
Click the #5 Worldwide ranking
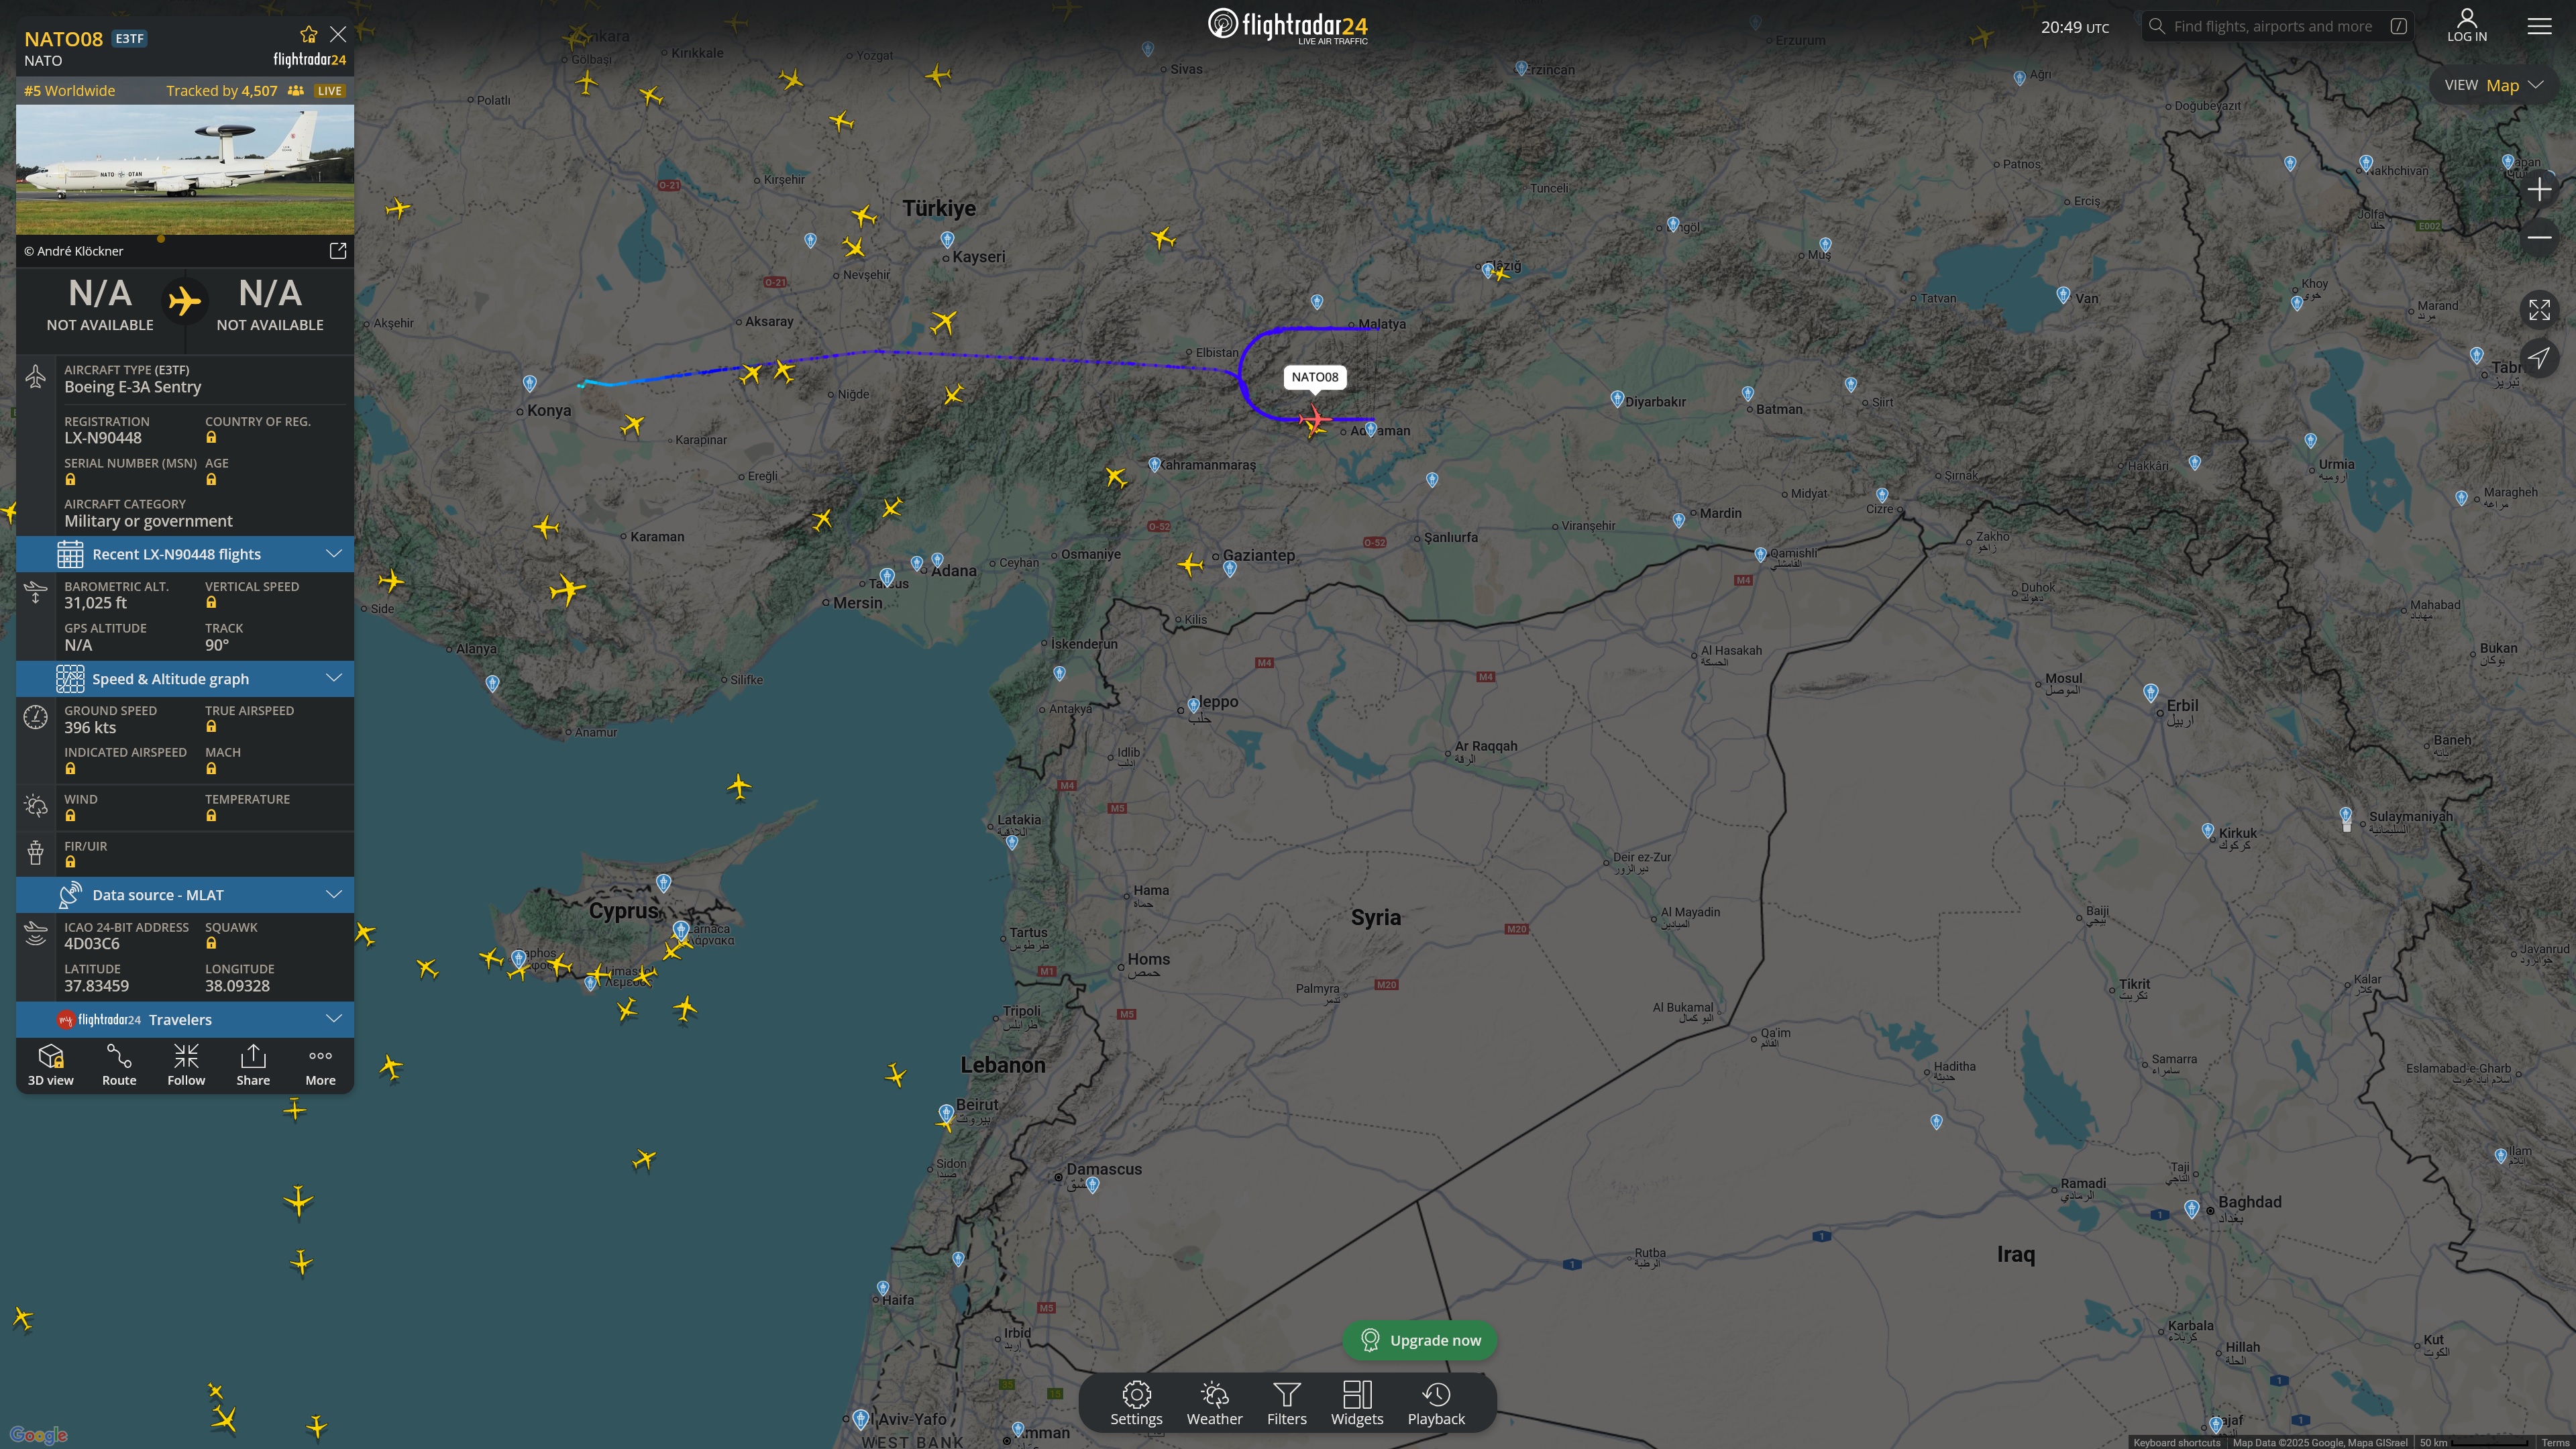[69, 91]
